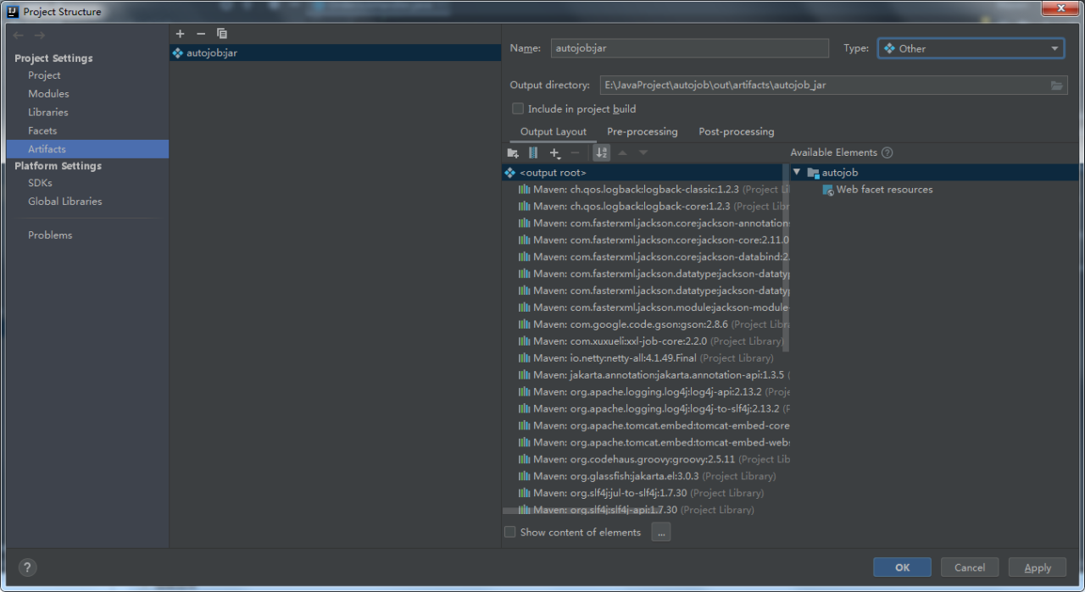
Task: Click the Copy artifact icon
Action: [222, 34]
